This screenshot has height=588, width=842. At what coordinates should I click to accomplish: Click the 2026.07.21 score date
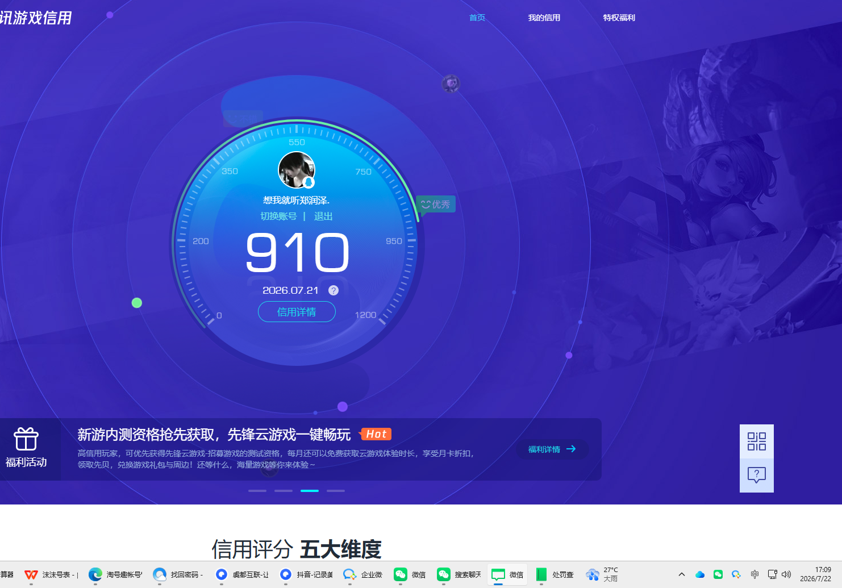point(290,290)
